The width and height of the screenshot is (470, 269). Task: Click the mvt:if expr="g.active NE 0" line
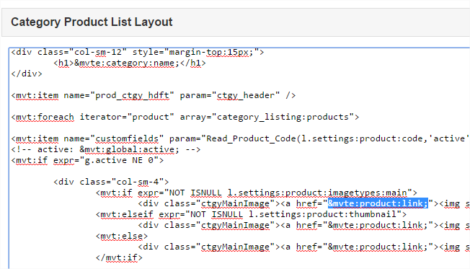click(x=87, y=160)
